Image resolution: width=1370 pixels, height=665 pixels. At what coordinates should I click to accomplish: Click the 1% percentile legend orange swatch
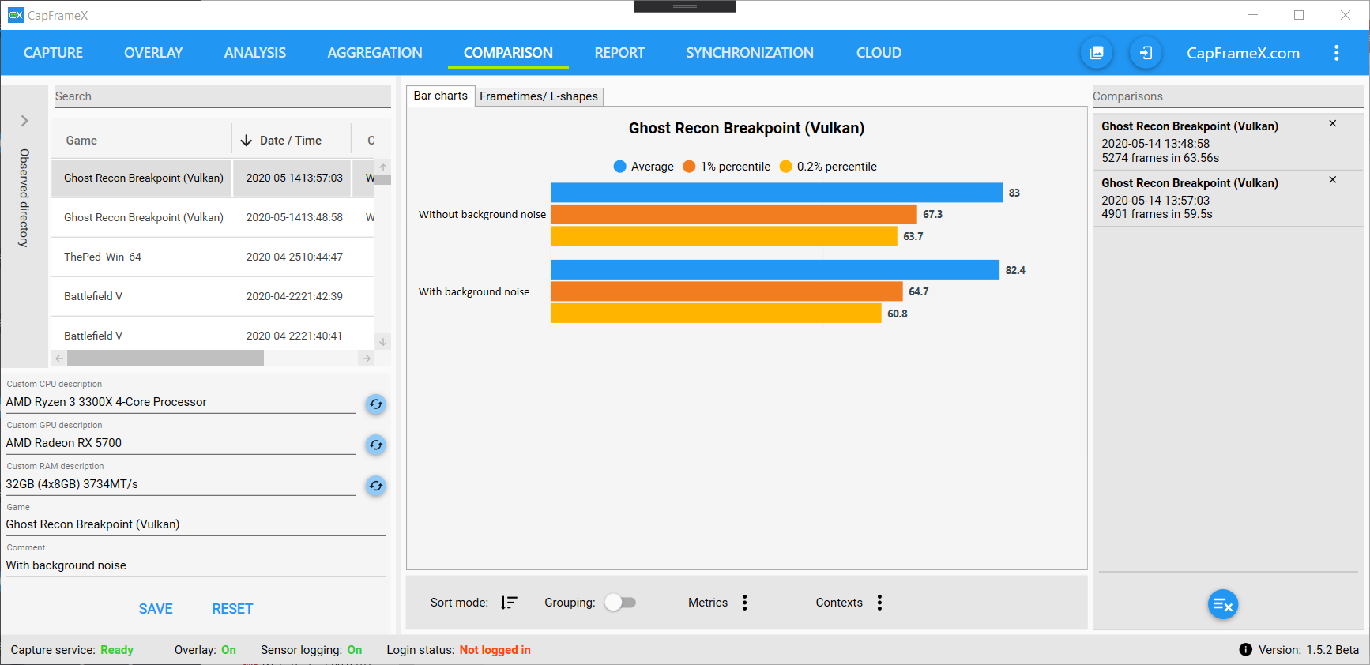(689, 167)
